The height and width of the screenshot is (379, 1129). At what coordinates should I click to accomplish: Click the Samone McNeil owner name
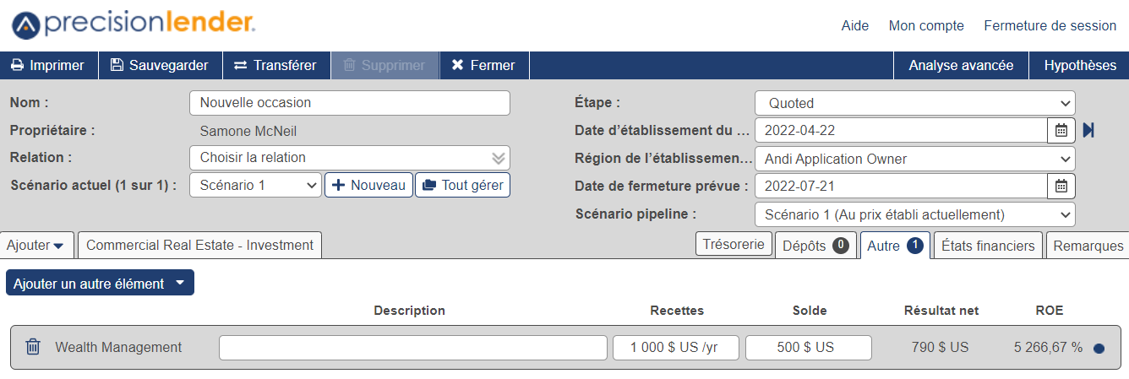[x=248, y=131]
